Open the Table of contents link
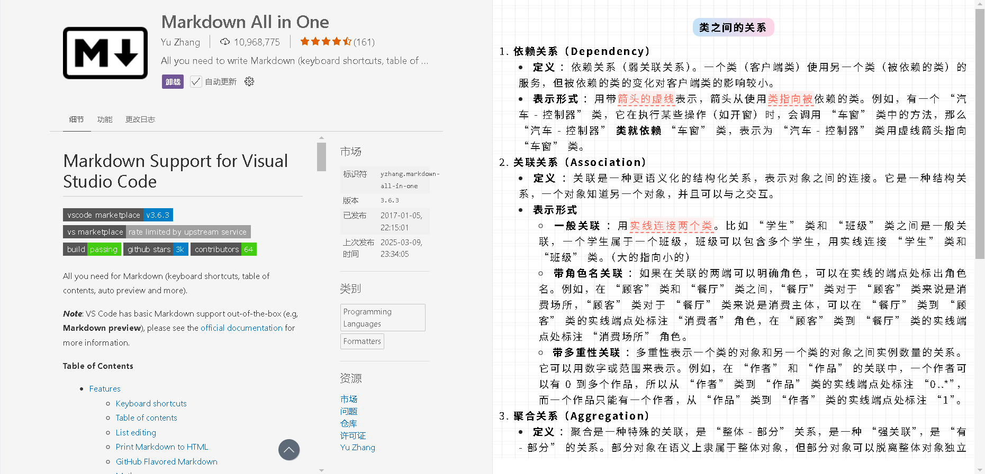The width and height of the screenshot is (985, 474). (147, 417)
